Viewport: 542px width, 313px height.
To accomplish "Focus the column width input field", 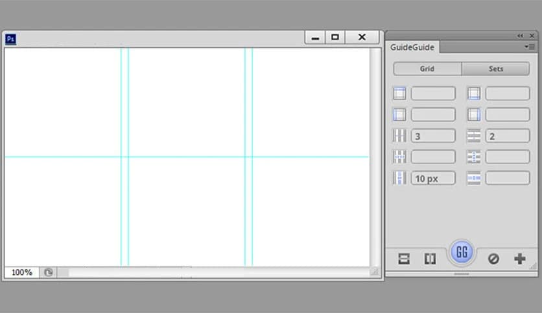I will click(433, 157).
